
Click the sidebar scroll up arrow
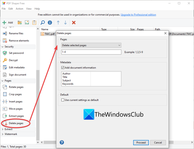tap(38, 29)
